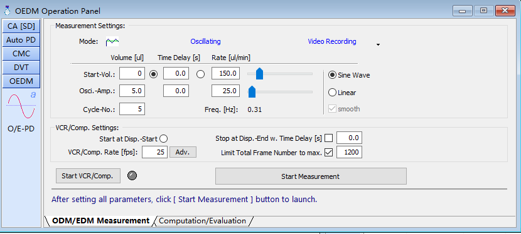Open advanced settings with Adv. button
The width and height of the screenshot is (521, 234).
183,153
